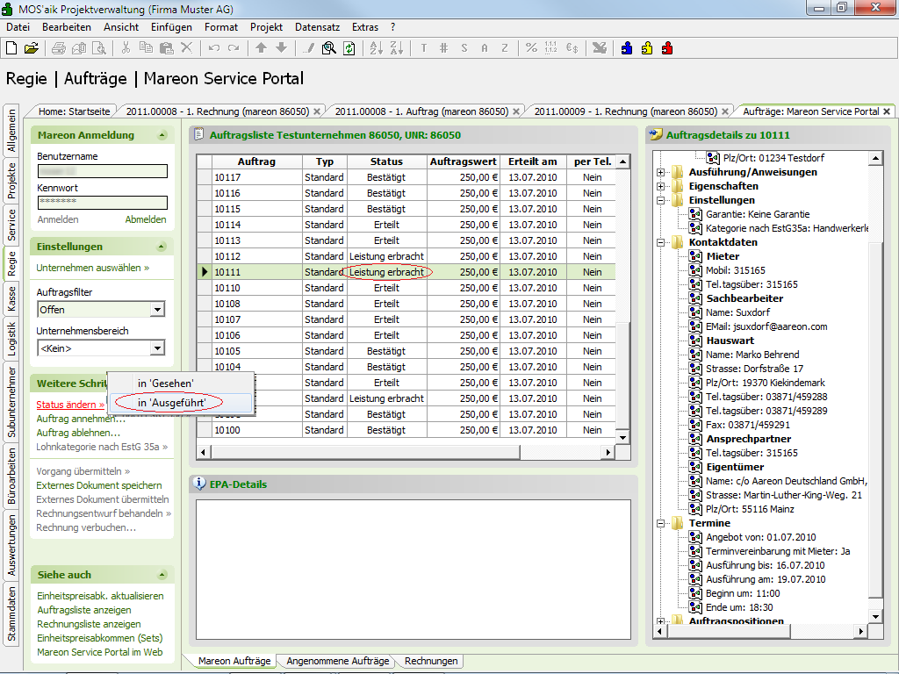Click the Benutzername input field
This screenshot has height=674, width=899.
click(x=103, y=171)
